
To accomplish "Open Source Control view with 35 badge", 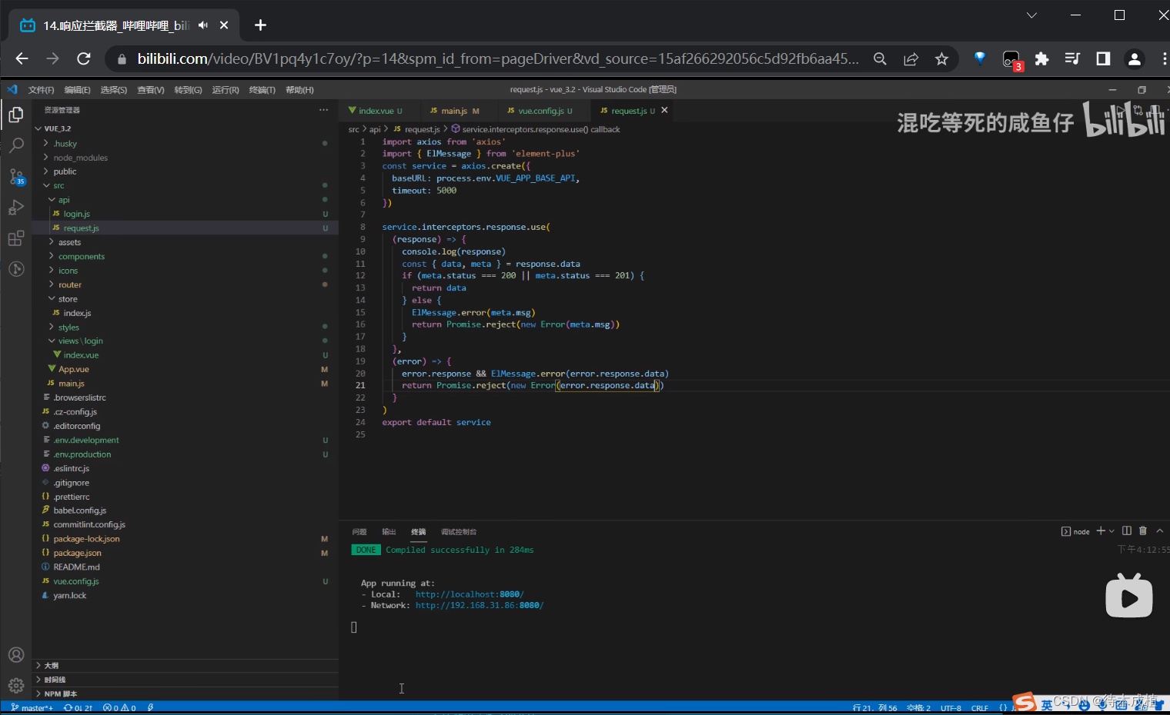I will (x=16, y=177).
